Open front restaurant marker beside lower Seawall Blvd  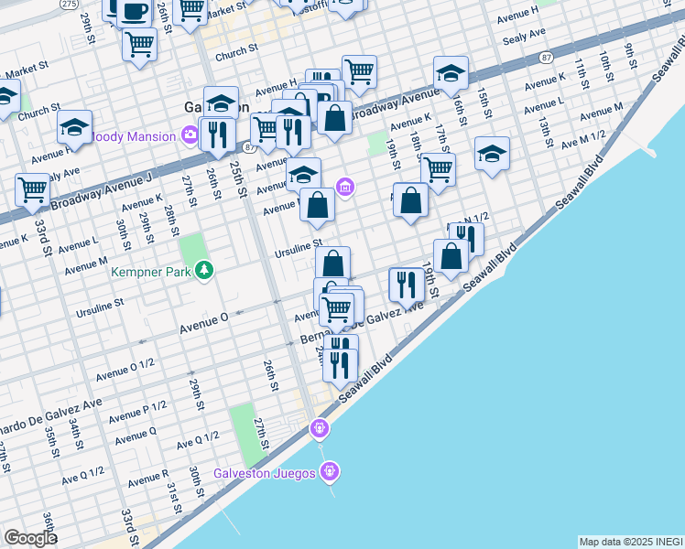(x=341, y=367)
